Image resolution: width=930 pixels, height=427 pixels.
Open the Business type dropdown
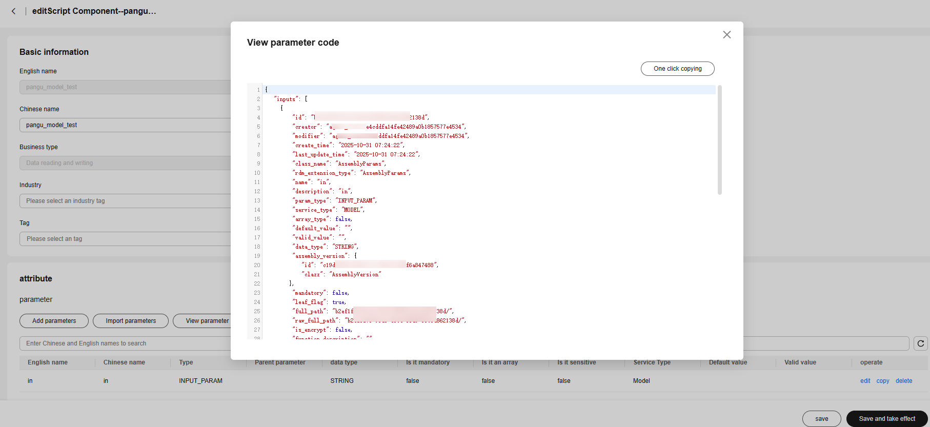point(125,163)
